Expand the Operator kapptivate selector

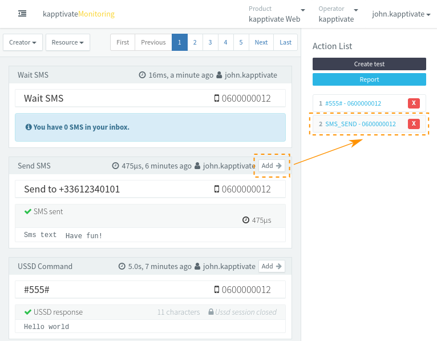tap(338, 14)
